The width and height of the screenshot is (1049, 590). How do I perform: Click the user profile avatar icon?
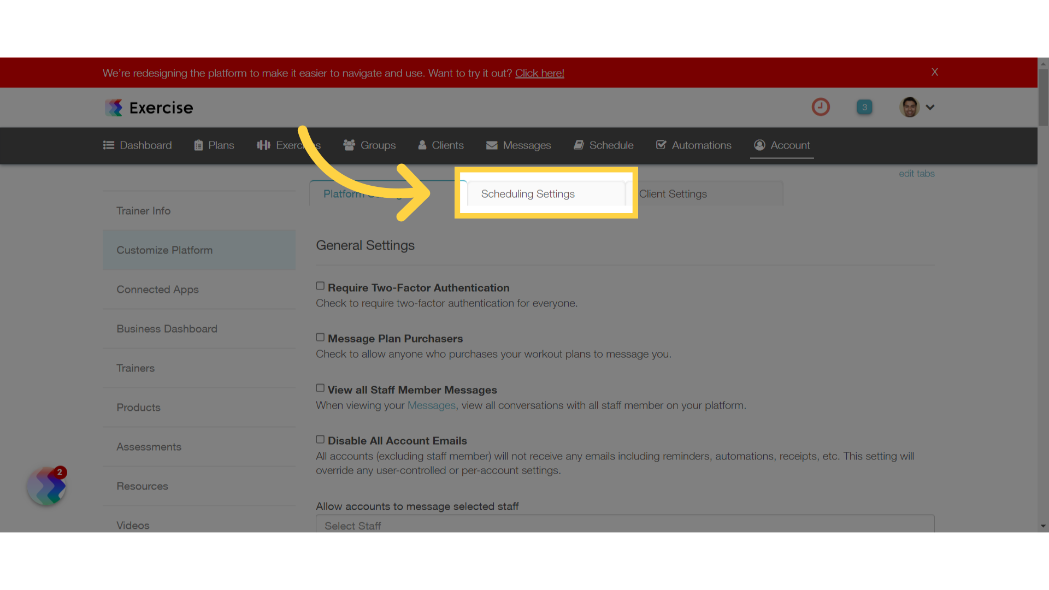(910, 107)
